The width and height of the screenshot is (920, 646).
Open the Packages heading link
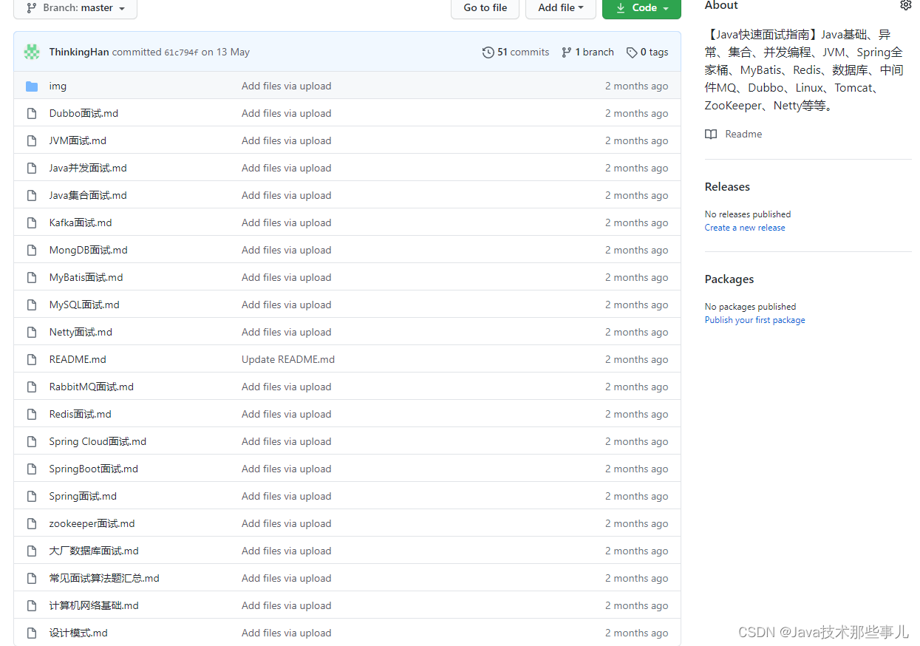tap(729, 279)
